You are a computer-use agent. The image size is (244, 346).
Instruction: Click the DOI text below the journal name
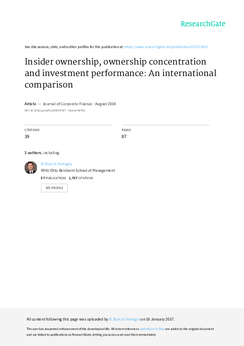coord(45,110)
